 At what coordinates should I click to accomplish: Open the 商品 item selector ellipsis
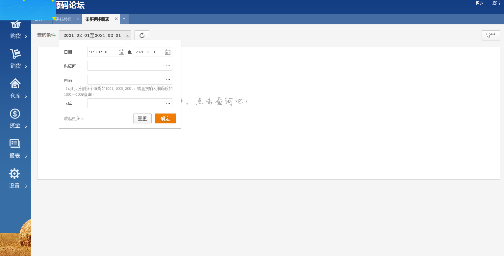168,80
